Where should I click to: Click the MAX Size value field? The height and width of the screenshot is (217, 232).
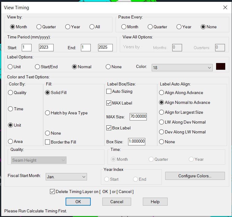tap(138, 117)
